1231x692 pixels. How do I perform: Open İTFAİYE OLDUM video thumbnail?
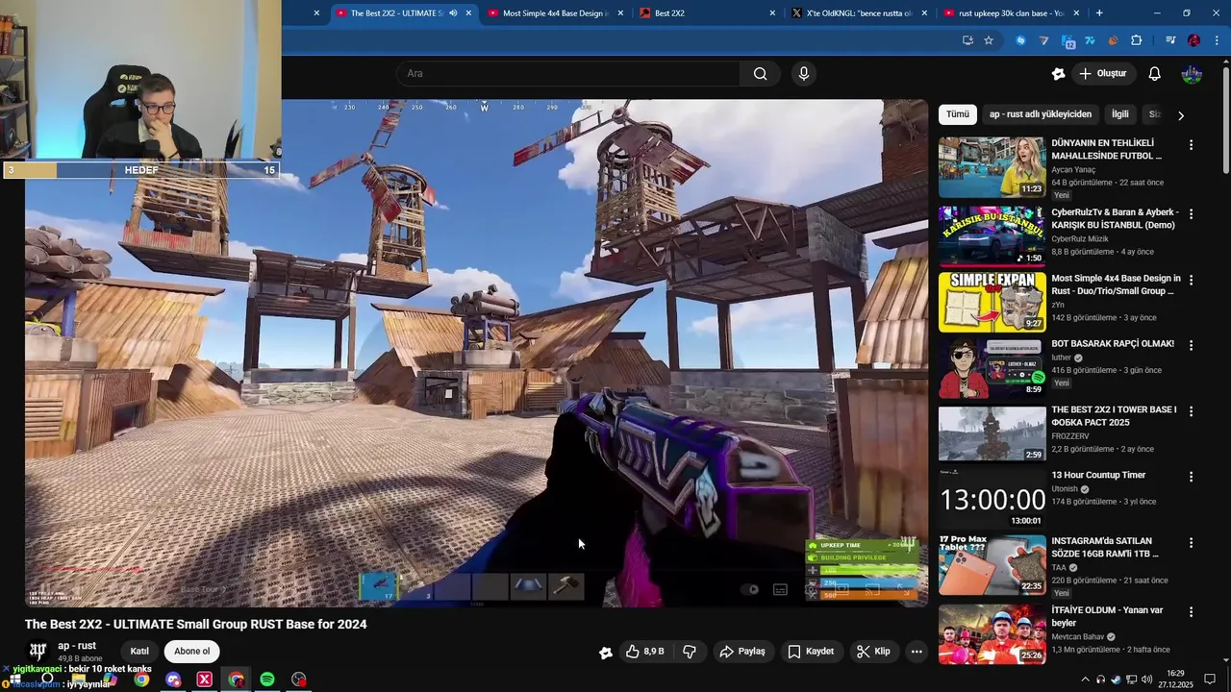coord(992,634)
